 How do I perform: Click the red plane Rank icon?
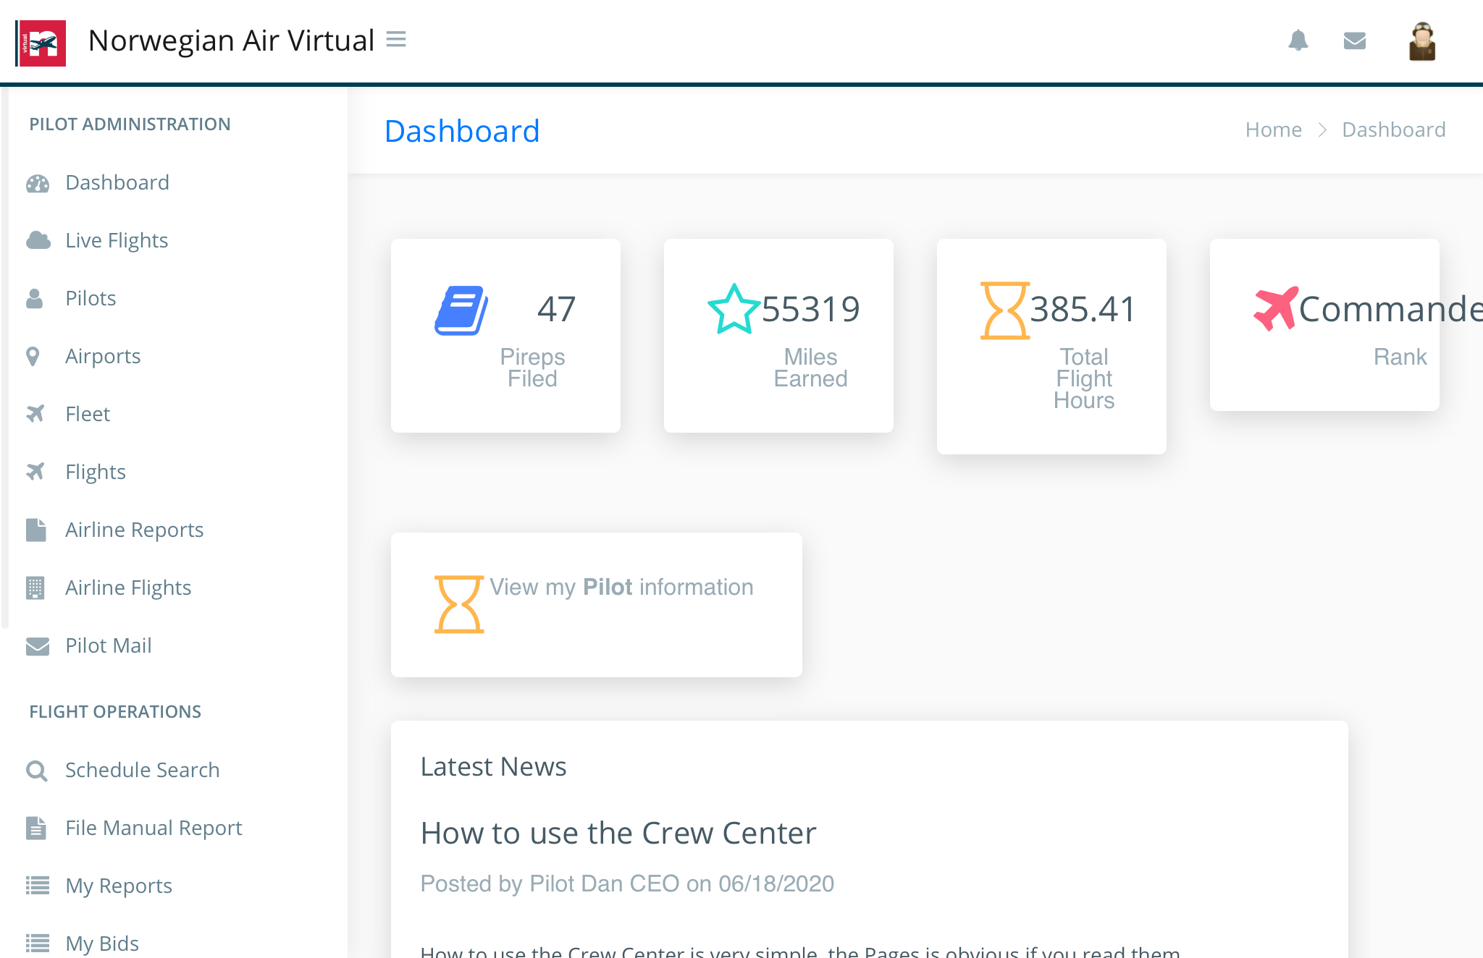click(1276, 308)
